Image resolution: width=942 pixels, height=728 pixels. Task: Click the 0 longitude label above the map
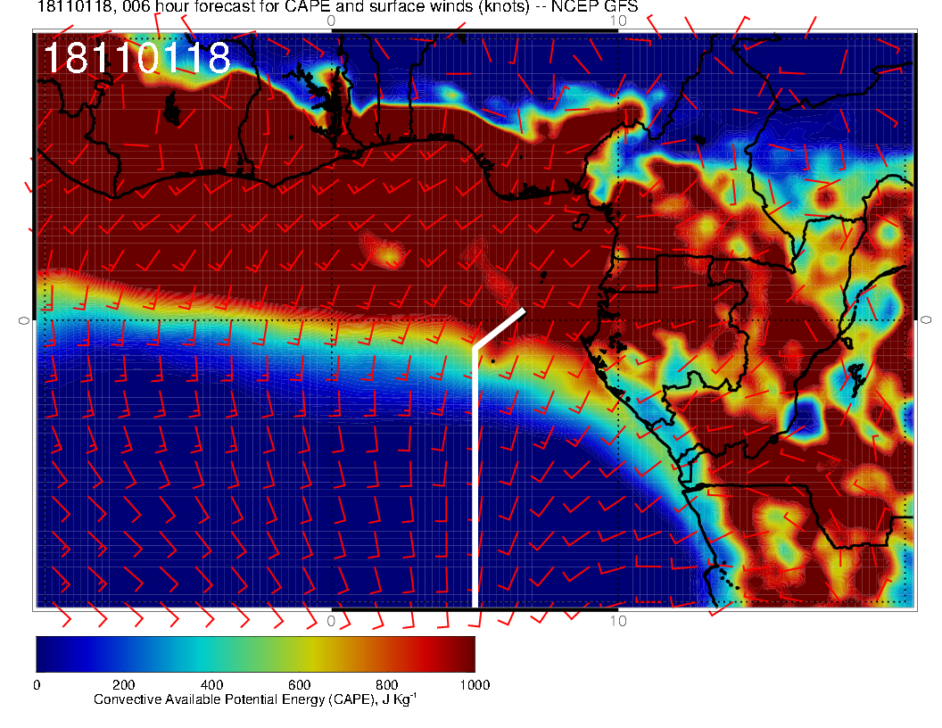point(331,20)
